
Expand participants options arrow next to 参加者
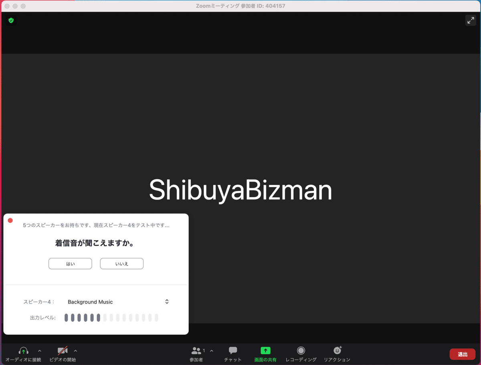point(212,351)
